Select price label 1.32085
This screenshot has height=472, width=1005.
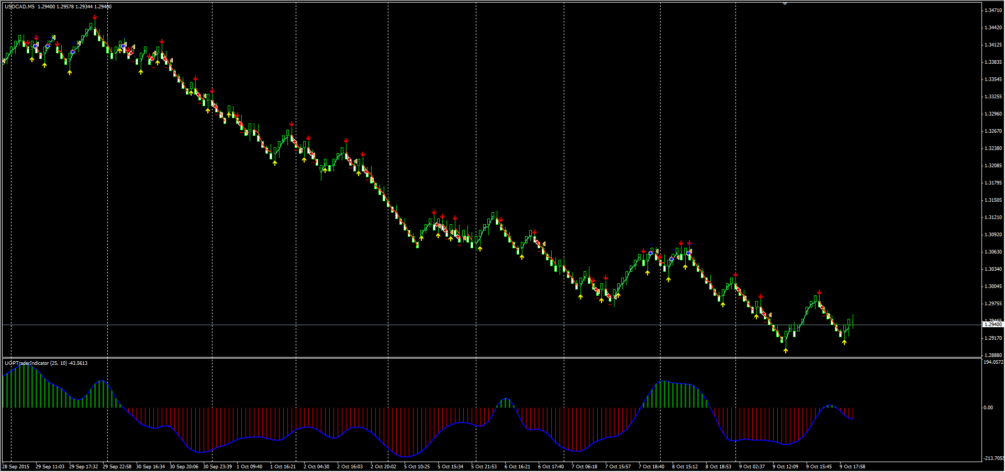click(993, 166)
